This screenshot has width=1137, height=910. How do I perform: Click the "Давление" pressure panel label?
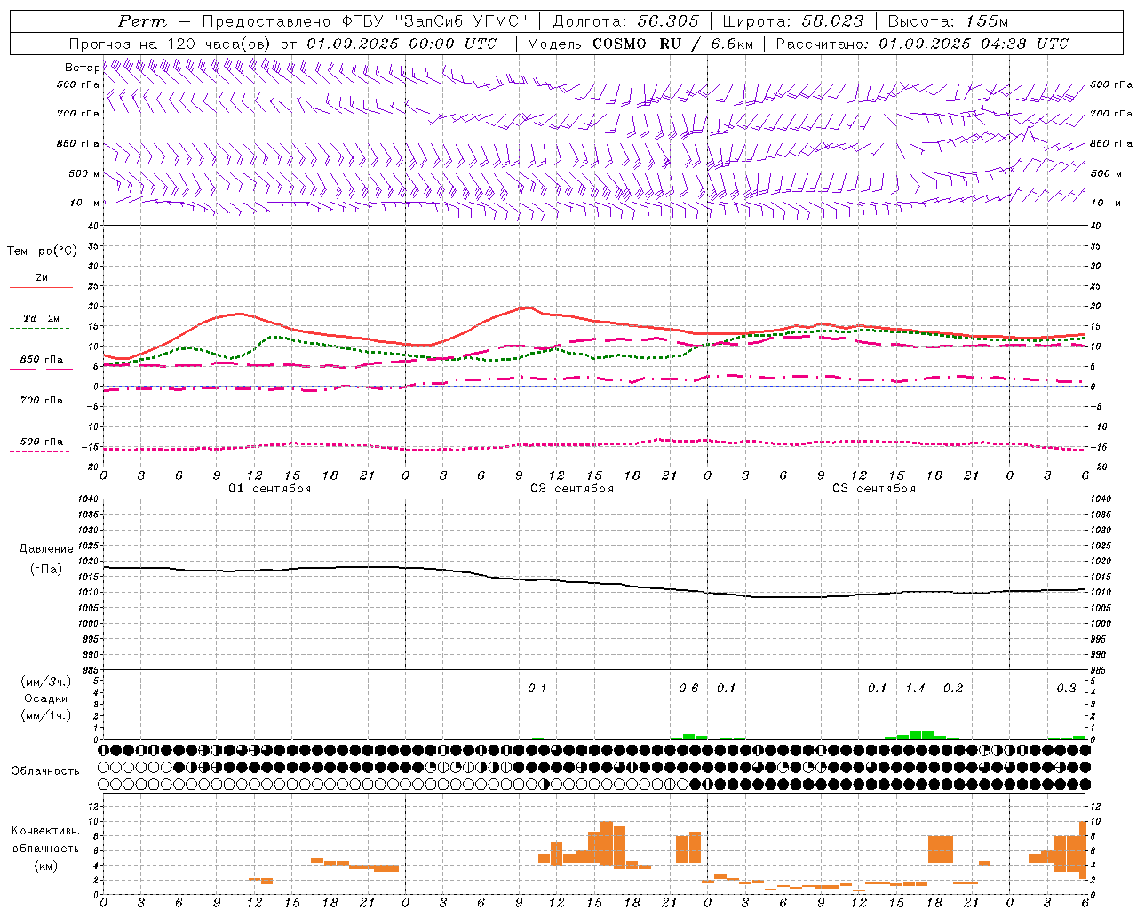click(46, 549)
